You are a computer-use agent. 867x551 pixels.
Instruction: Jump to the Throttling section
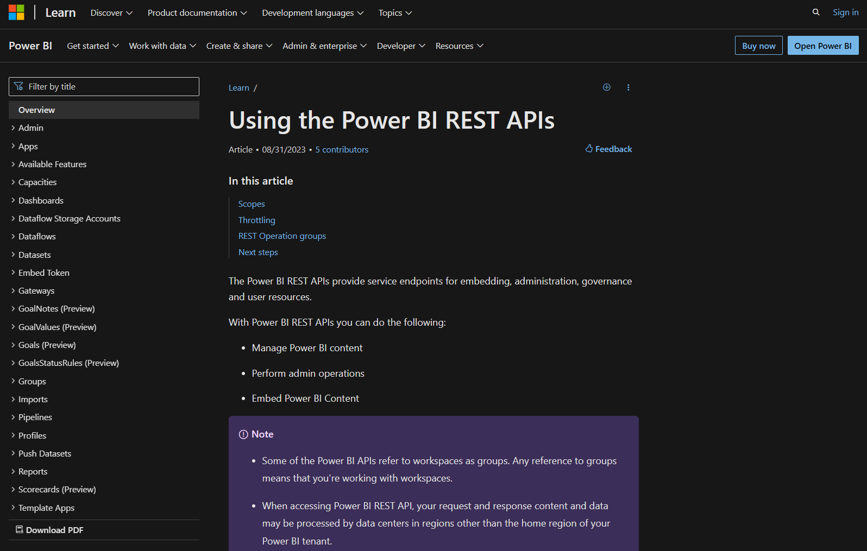click(x=257, y=220)
